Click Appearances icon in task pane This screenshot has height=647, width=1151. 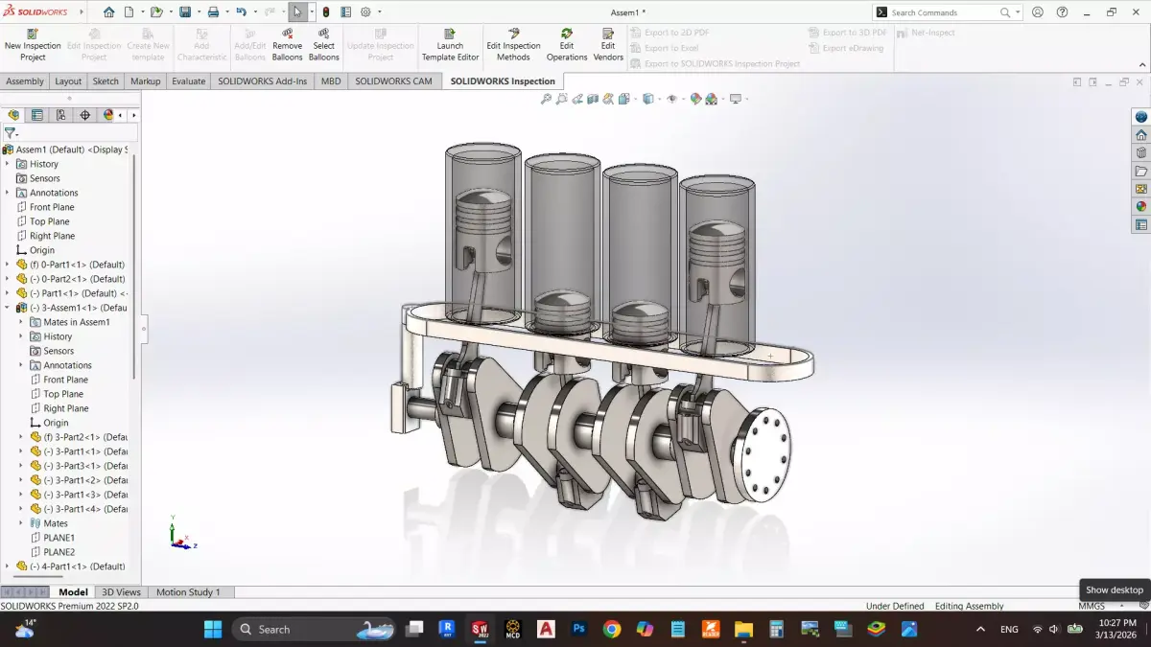tap(1141, 206)
